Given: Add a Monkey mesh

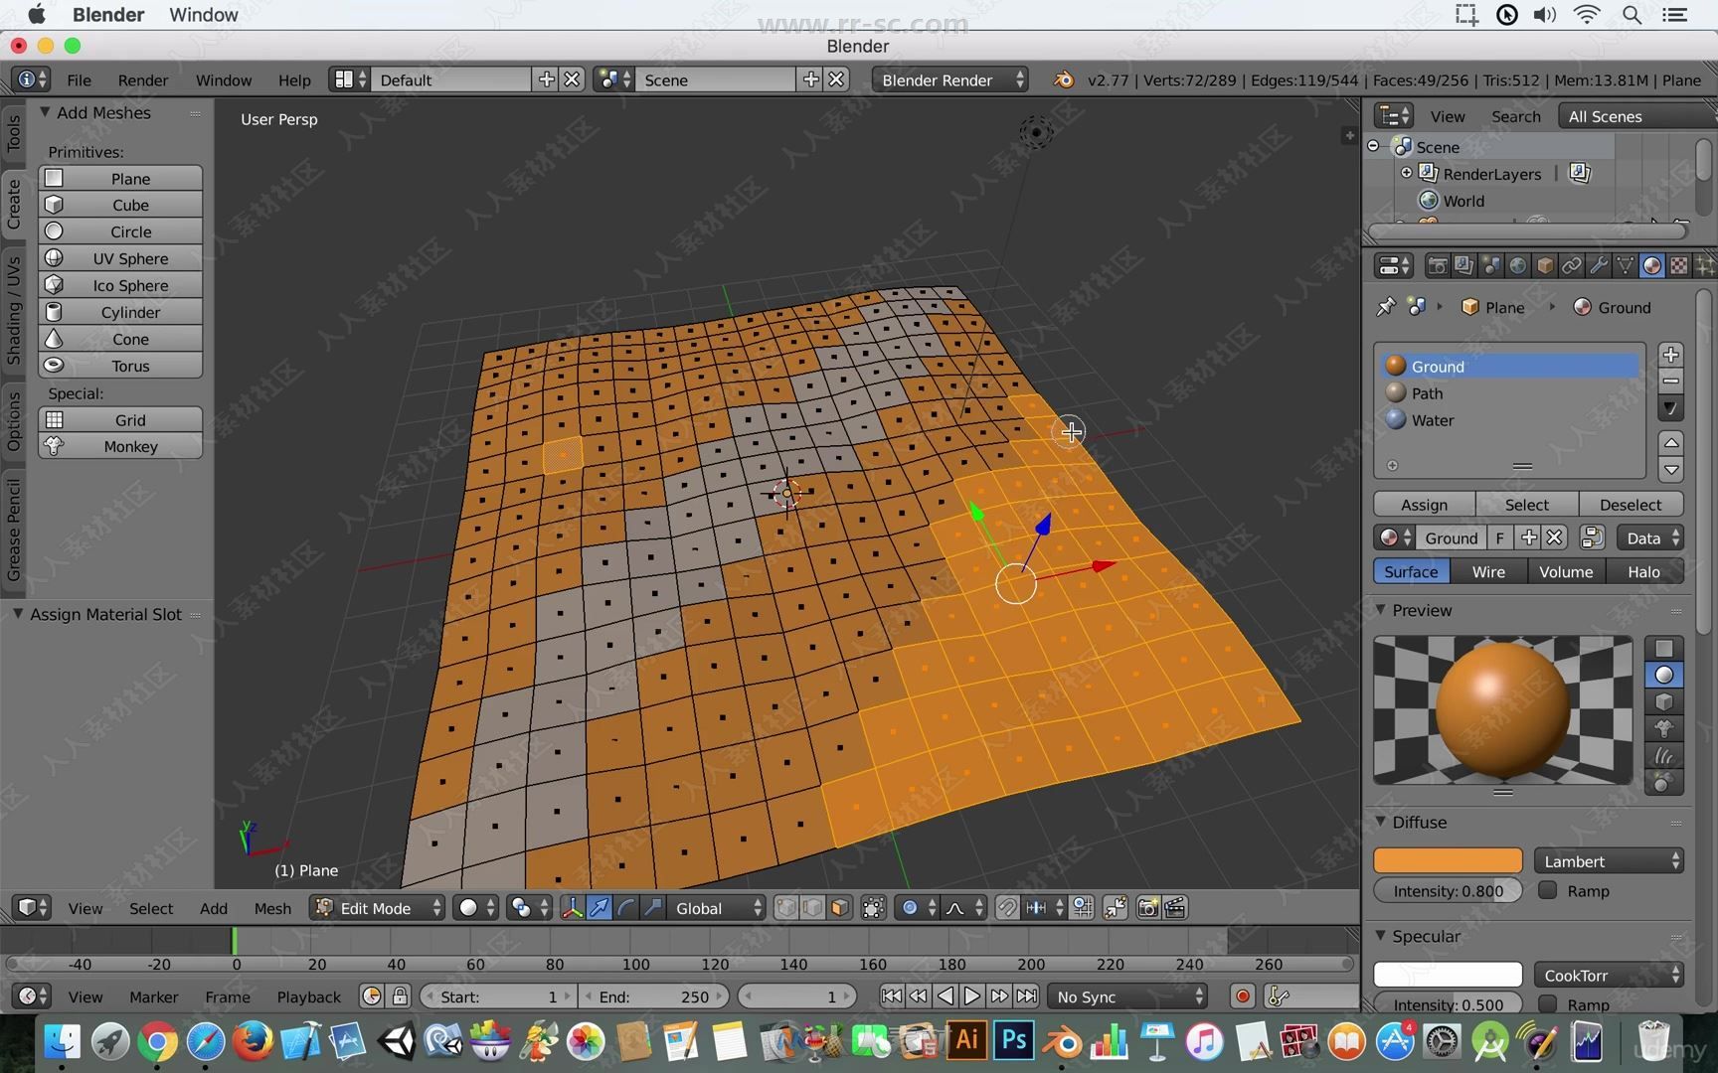Looking at the screenshot, I should (120, 446).
